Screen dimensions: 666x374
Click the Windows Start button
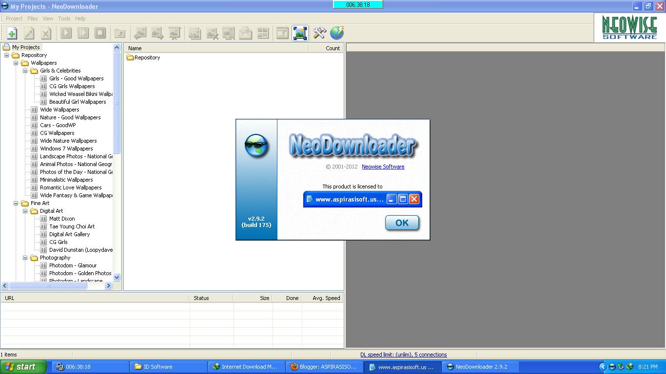tap(23, 367)
